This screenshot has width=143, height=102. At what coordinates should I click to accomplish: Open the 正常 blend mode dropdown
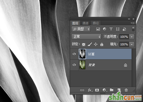[86, 37]
